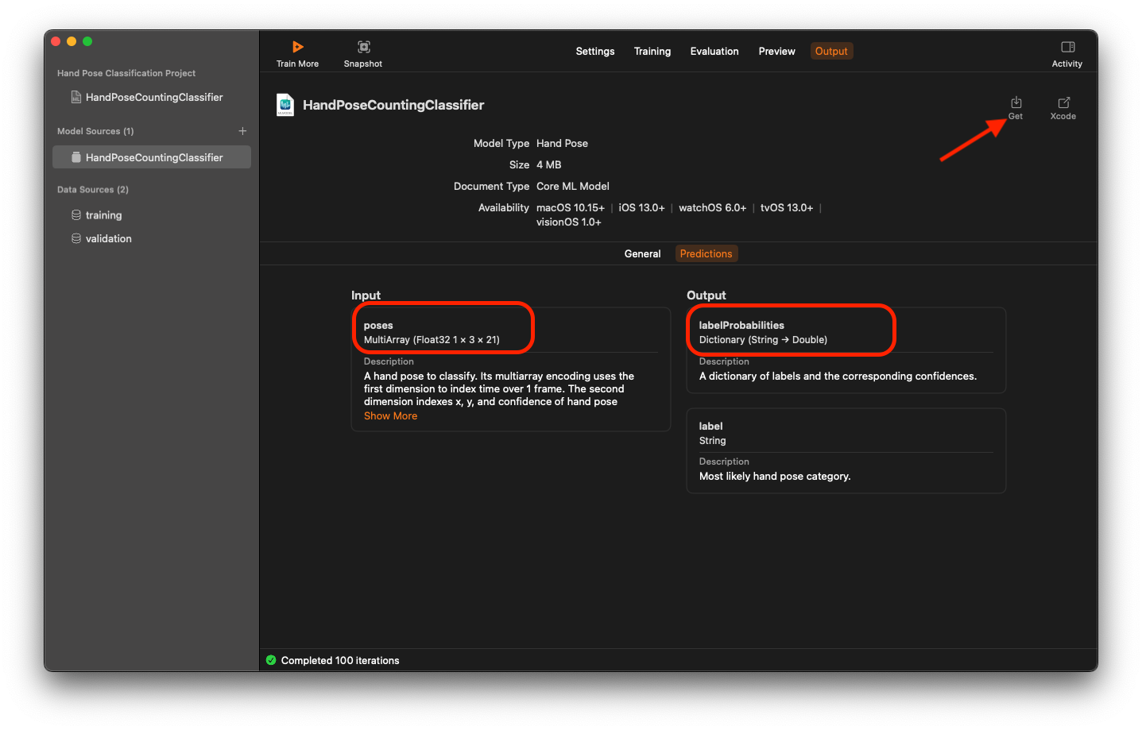Viewport: 1142px width, 730px height.
Task: Click the watchOS 6.0+ availability entry
Action: 712,208
